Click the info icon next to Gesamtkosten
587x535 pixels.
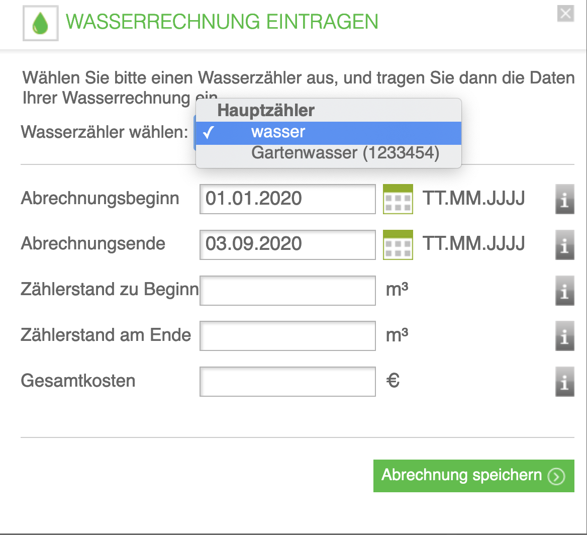click(x=564, y=381)
